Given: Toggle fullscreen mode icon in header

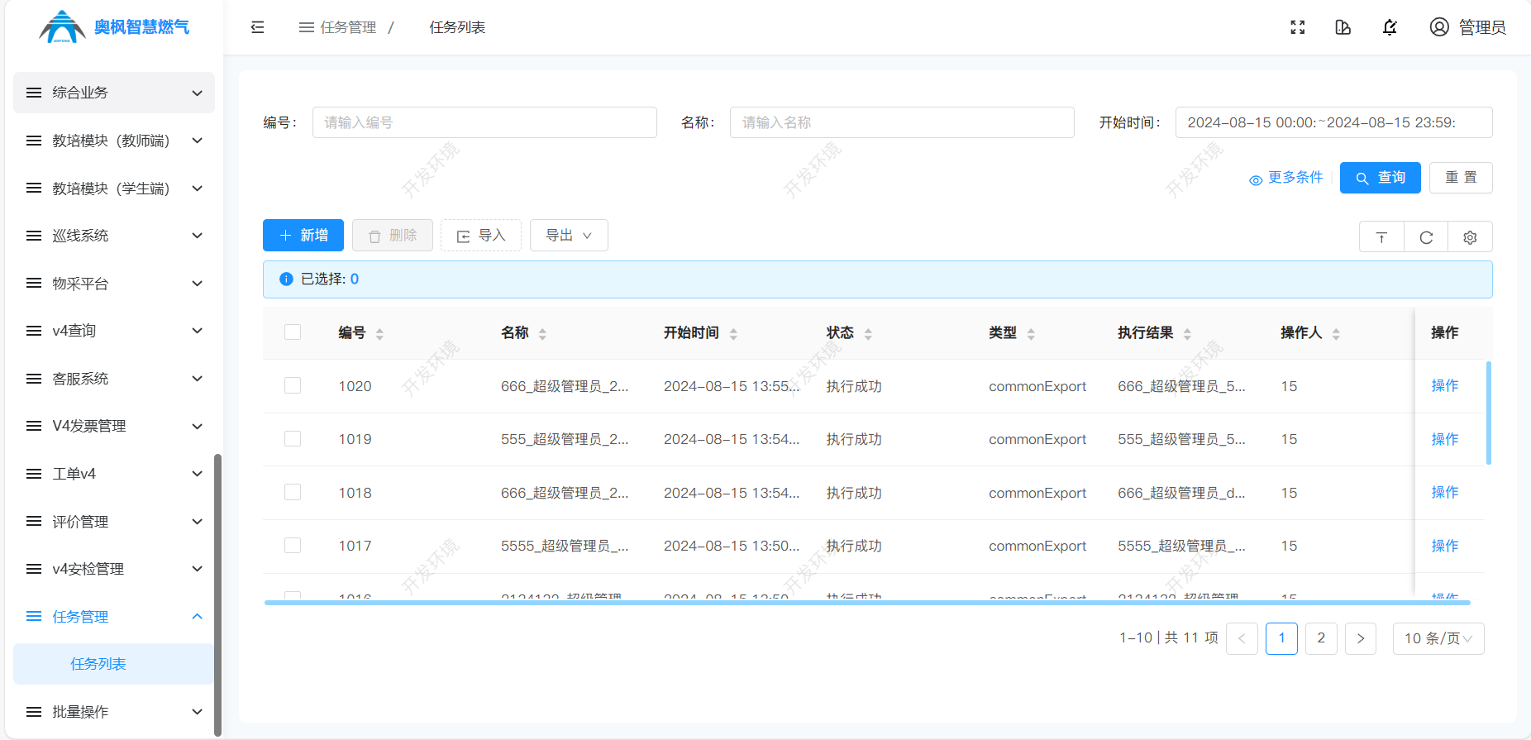Looking at the screenshot, I should 1298,27.
